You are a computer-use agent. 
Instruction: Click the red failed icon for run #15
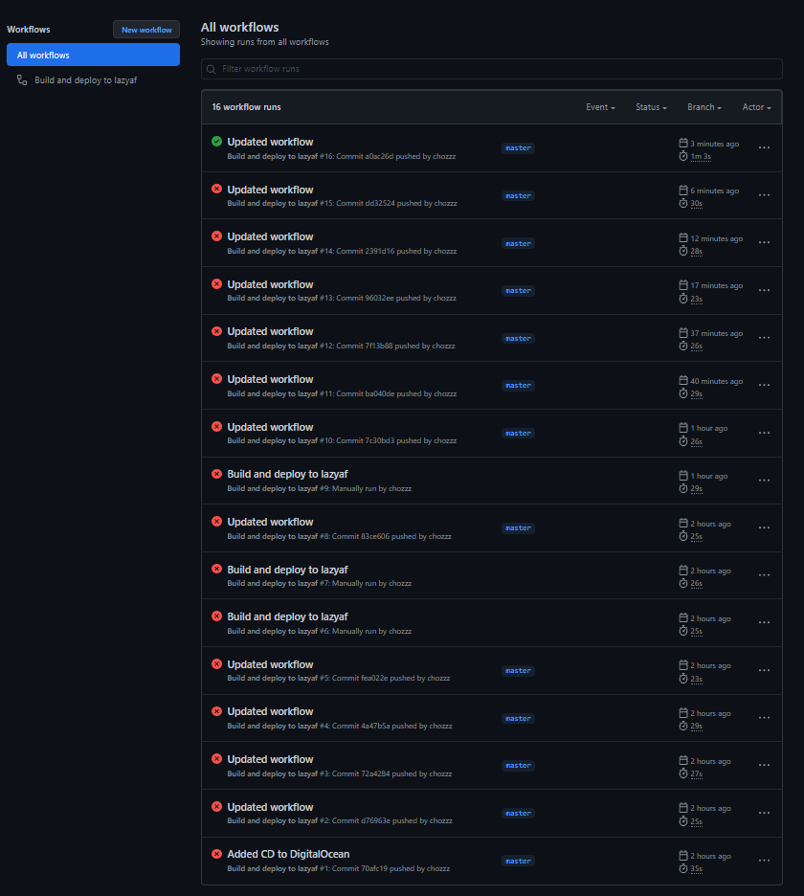click(x=216, y=189)
